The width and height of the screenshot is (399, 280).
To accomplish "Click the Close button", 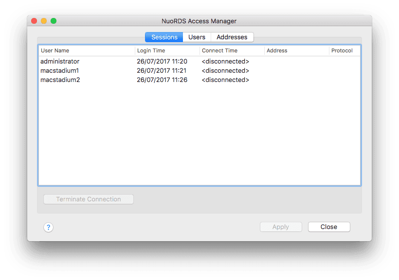I will [328, 227].
